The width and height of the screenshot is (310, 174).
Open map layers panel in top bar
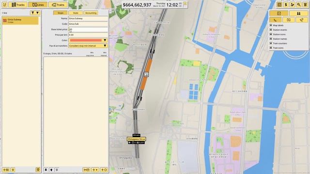279,4
